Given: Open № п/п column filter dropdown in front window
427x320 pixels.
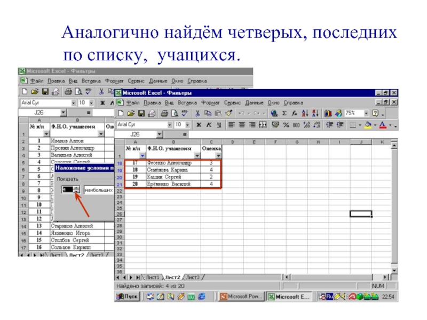Looking at the screenshot, I should click(x=143, y=156).
